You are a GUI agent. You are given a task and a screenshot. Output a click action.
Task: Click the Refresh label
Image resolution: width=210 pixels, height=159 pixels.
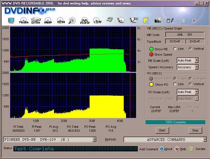(x=110, y=139)
